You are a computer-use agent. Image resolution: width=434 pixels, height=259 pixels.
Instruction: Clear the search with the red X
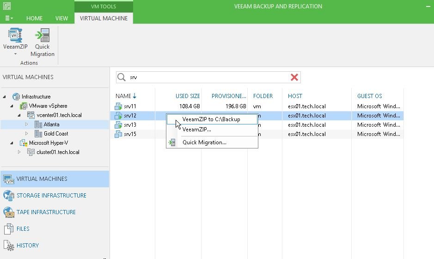click(x=294, y=77)
